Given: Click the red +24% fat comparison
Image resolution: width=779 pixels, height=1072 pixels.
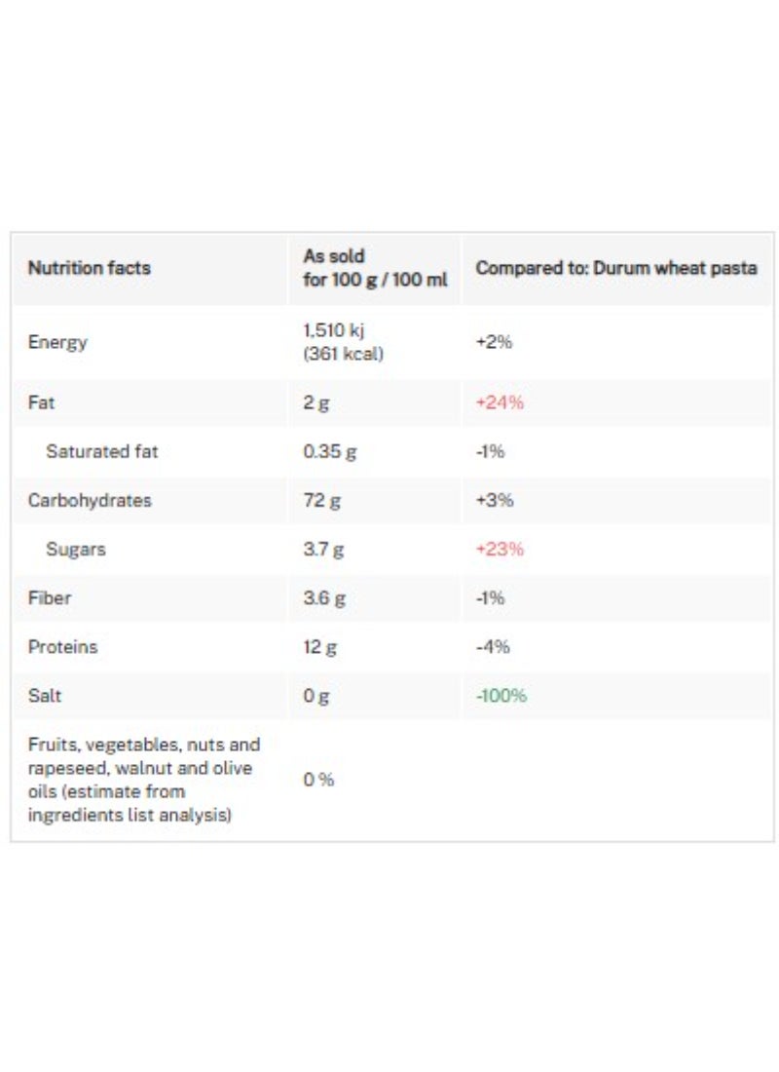Looking at the screenshot, I should (500, 402).
